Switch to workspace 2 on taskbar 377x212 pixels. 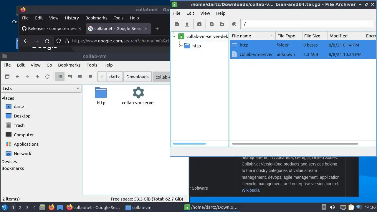click(20, 207)
